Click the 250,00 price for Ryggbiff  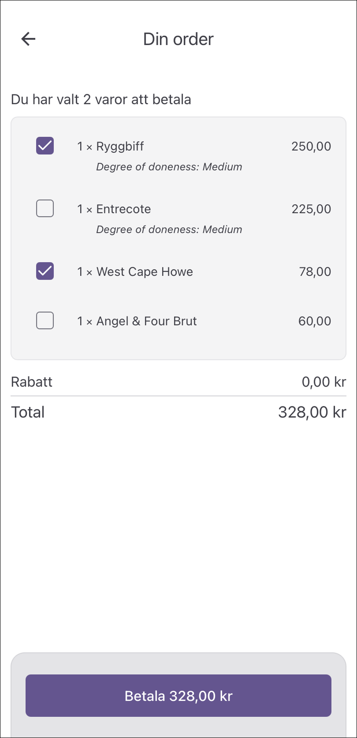311,147
